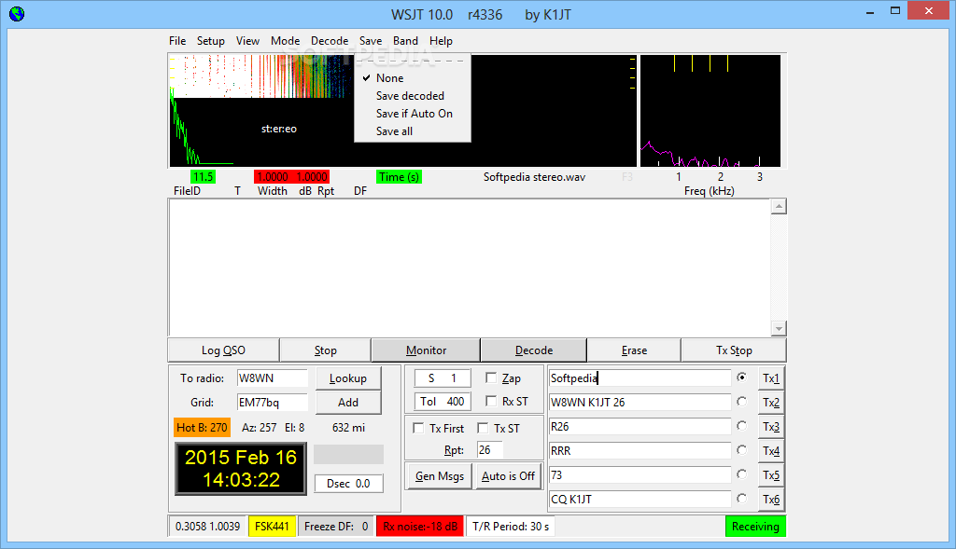Toggle the Monitor button
Screen dimensions: 956x549
[x=426, y=350]
